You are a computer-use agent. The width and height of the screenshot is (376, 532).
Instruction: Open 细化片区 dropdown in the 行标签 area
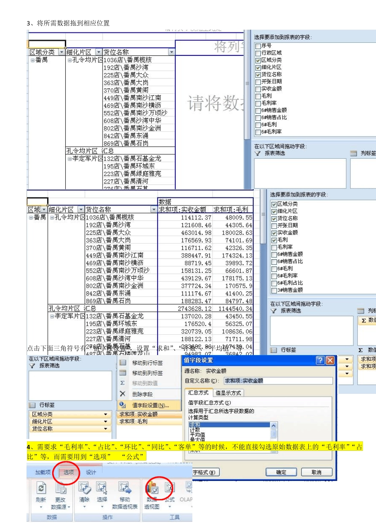(106, 422)
